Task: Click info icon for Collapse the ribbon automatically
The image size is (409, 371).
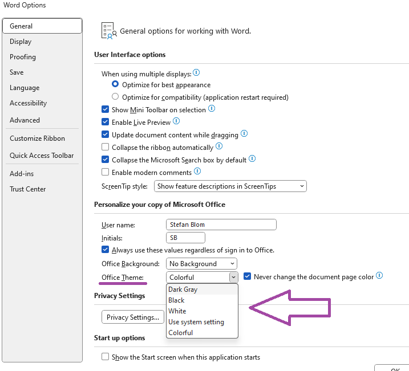Action: [x=219, y=146]
